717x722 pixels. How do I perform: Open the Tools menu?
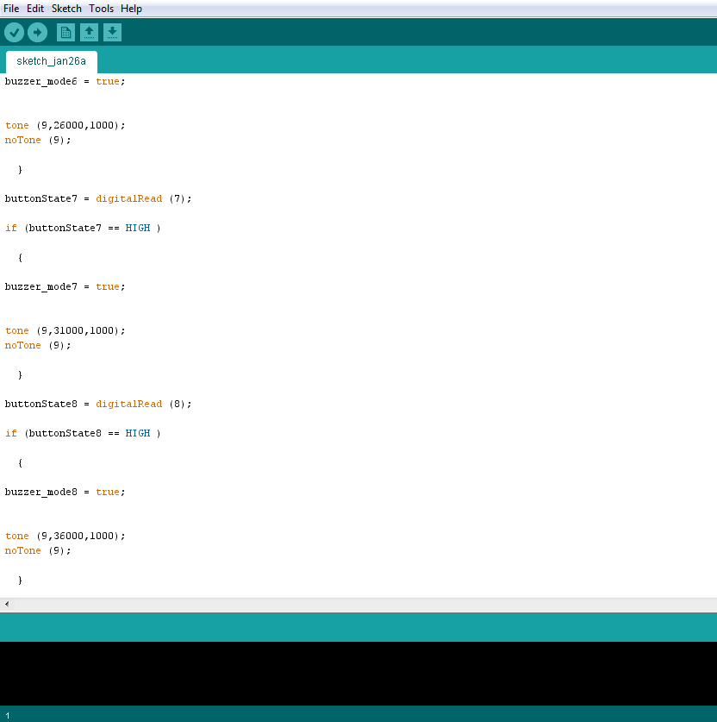click(x=101, y=9)
